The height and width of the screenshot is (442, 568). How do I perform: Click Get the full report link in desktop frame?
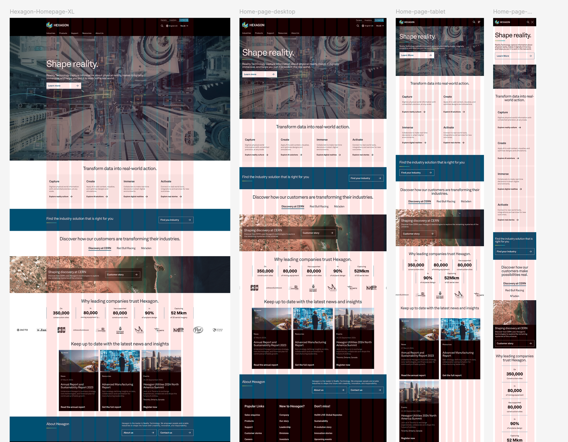[304, 365]
